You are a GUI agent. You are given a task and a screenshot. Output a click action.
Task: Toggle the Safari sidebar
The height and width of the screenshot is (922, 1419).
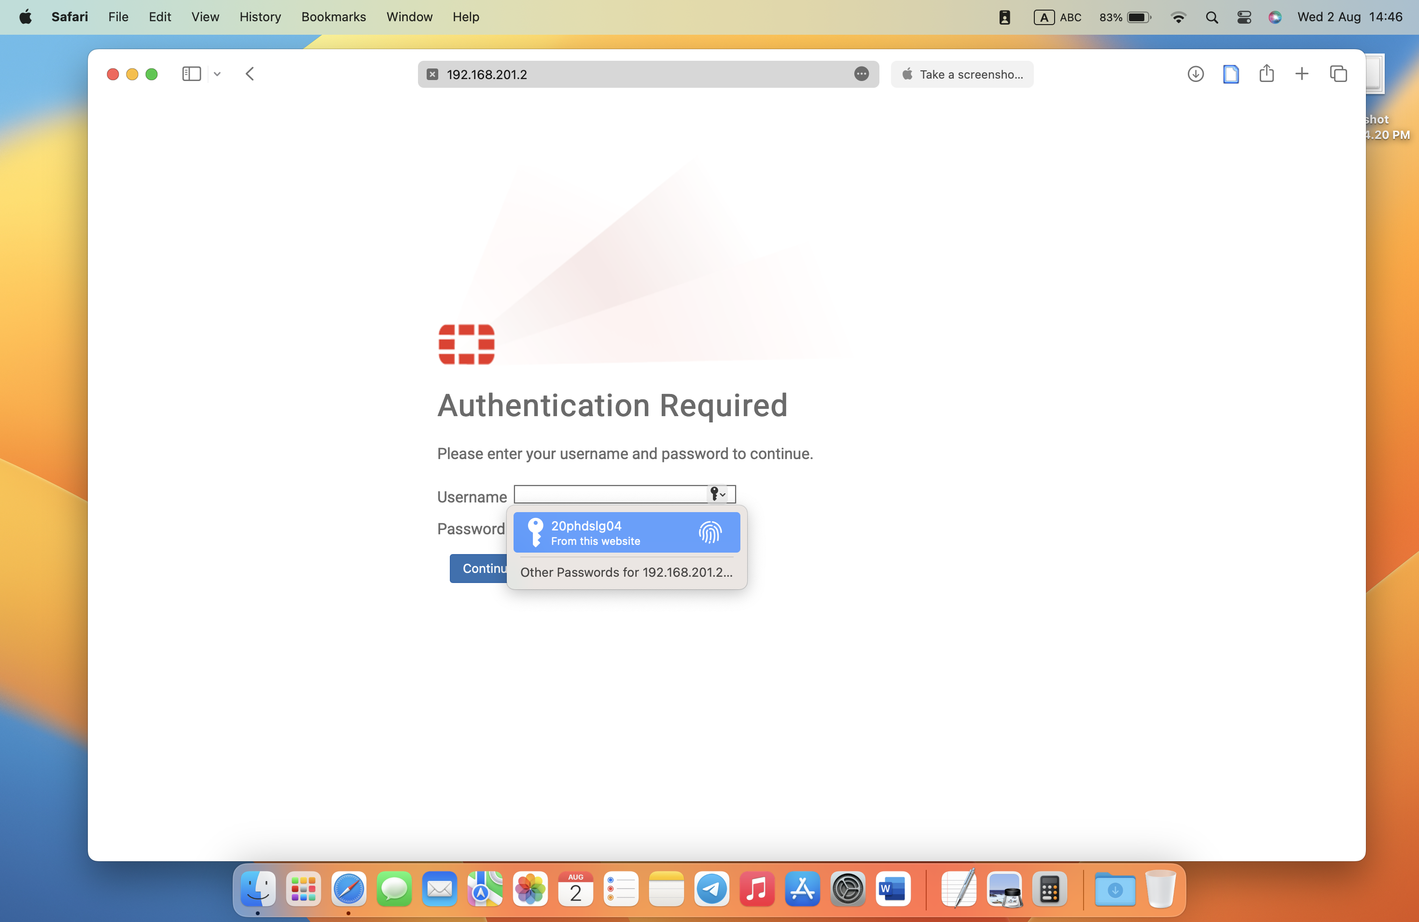191,74
